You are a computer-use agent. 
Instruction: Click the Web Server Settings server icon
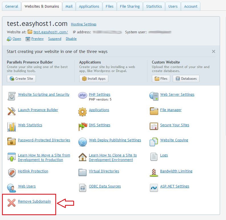[154, 96]
